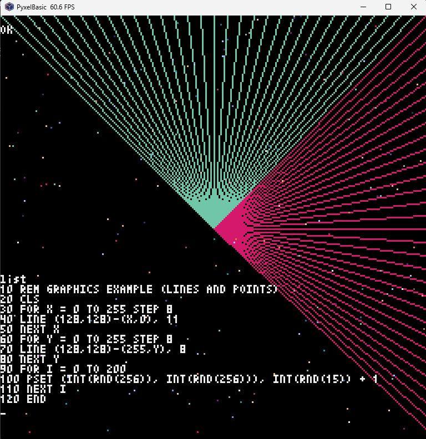This screenshot has height=439, width=426.
Task: Click the '120 END' line
Action: coord(23,399)
